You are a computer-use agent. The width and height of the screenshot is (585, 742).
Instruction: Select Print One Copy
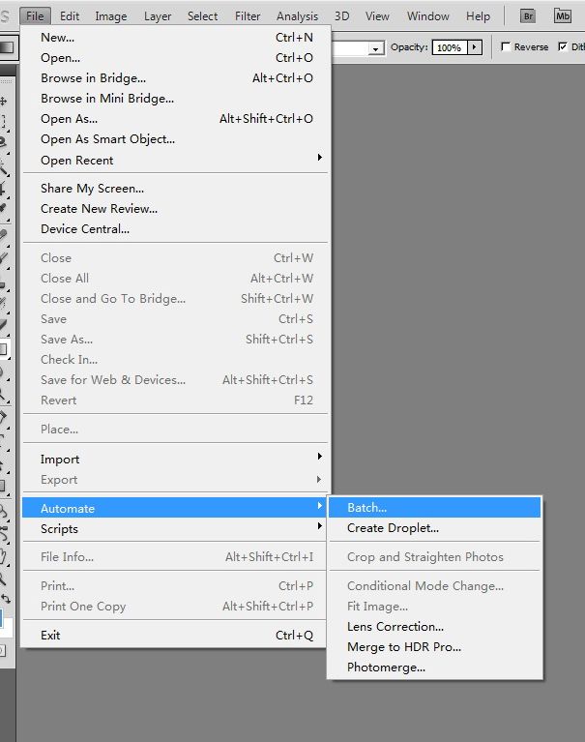pos(175,607)
